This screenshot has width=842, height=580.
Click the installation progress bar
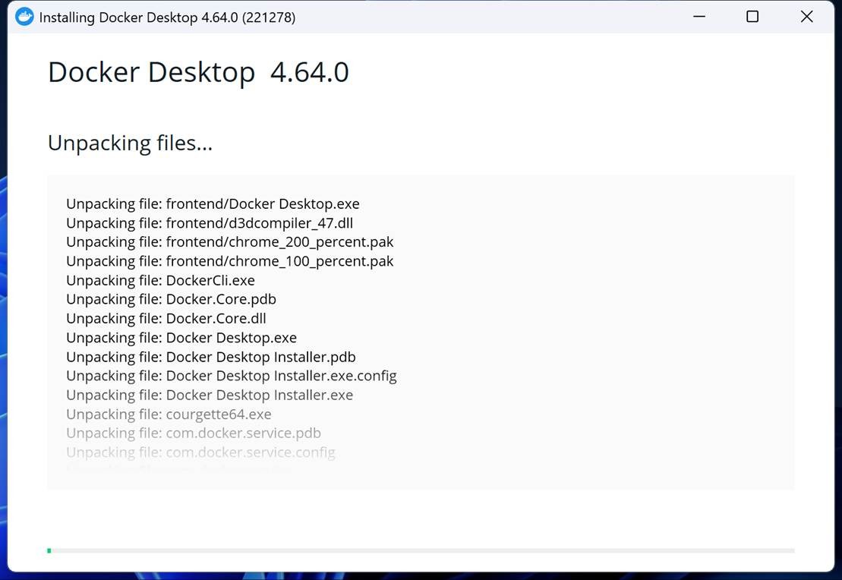coord(421,550)
